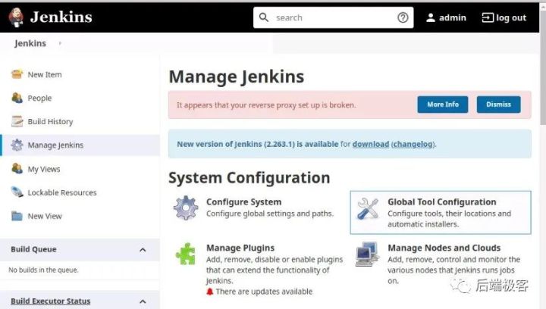Click the New View folder icon
546x309 pixels.
coord(17,216)
